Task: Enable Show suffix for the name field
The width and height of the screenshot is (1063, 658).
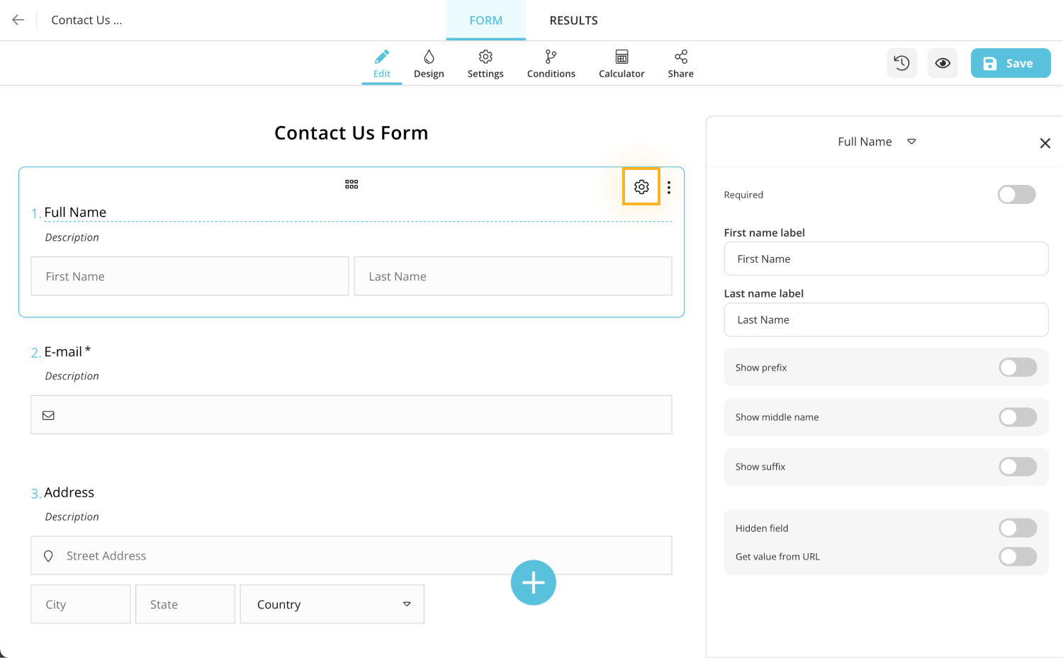Action: tap(1017, 467)
